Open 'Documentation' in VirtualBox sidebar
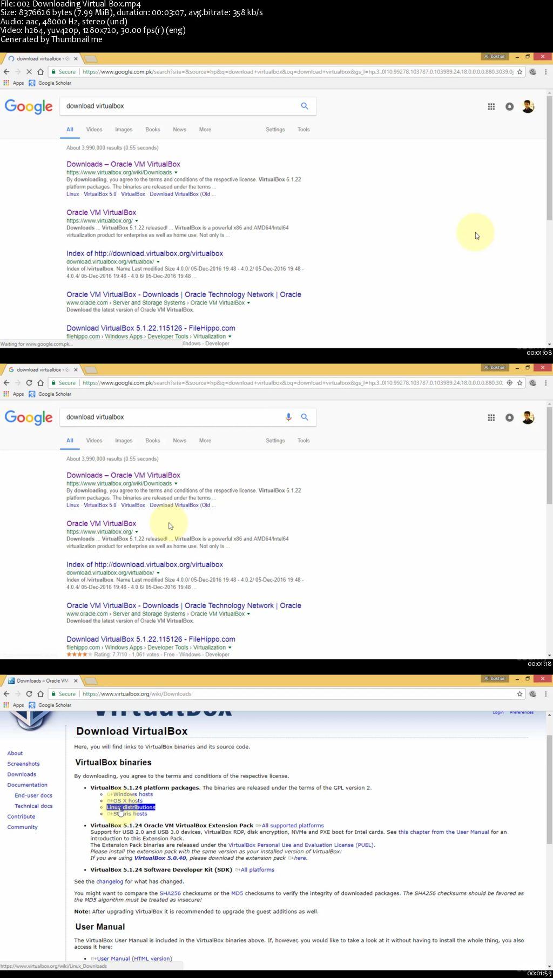553x978 pixels. [x=27, y=785]
